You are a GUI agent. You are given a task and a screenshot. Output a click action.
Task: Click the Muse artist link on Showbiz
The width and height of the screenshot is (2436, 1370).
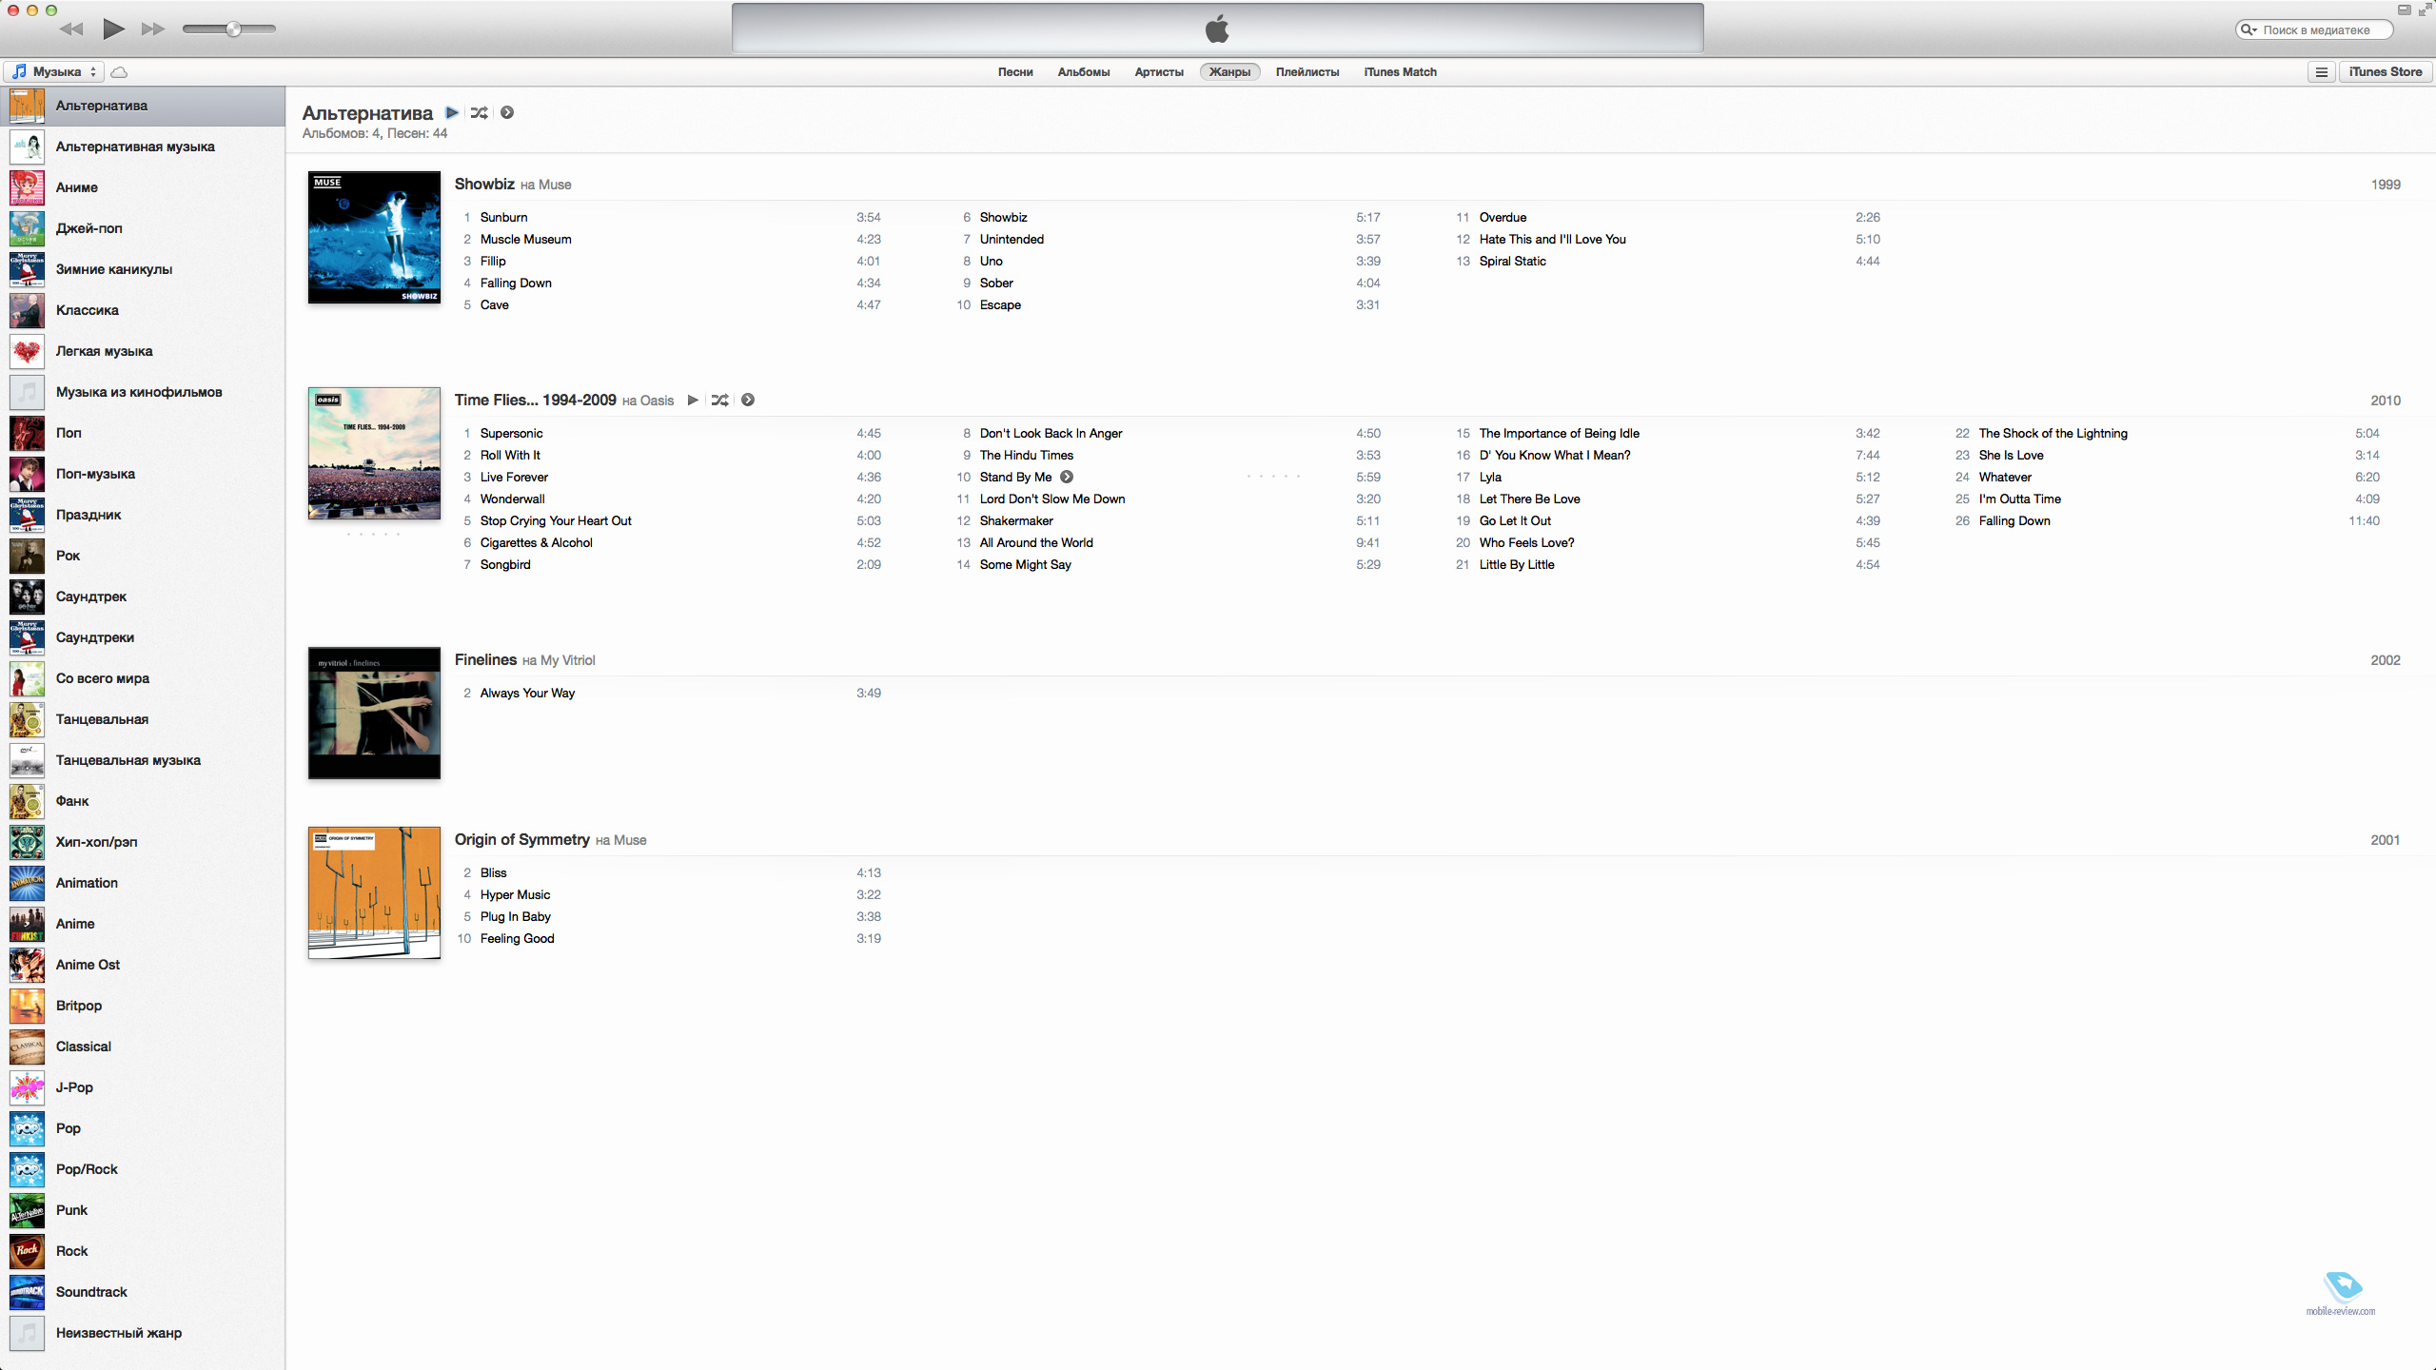555,186
